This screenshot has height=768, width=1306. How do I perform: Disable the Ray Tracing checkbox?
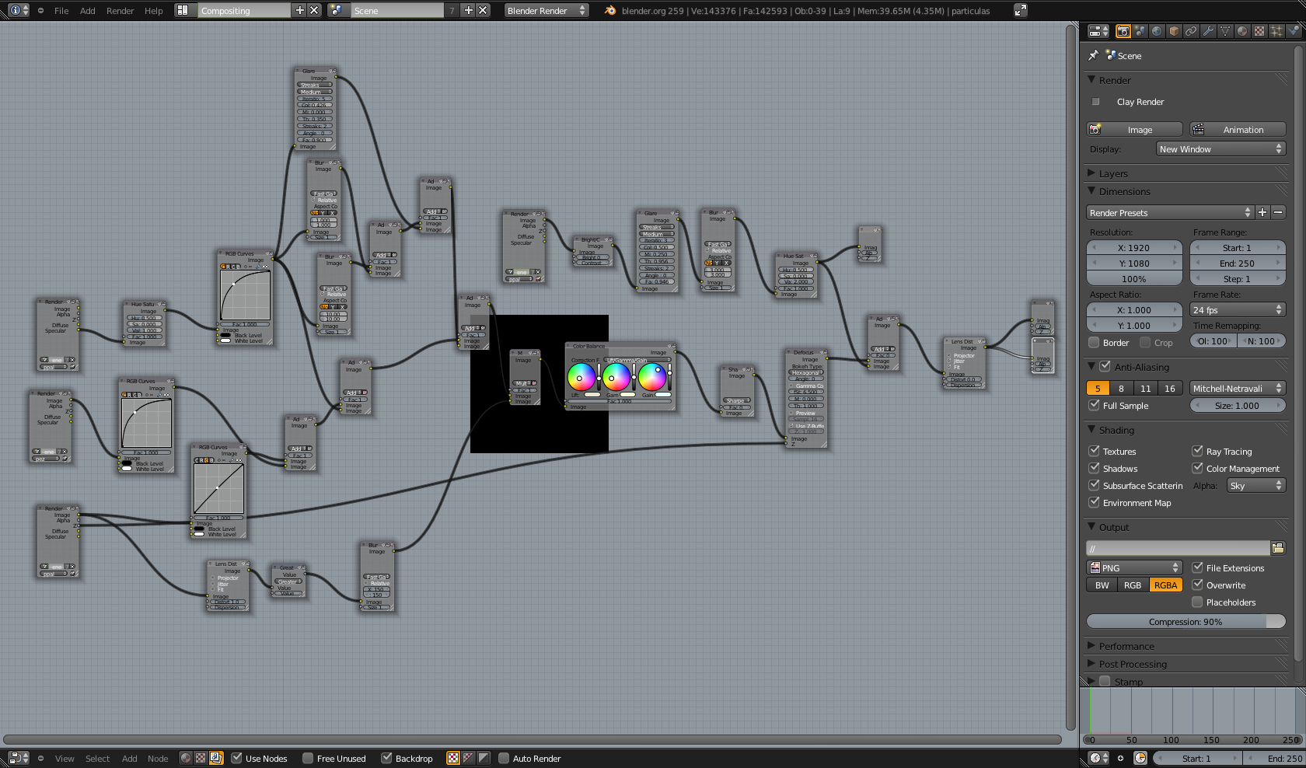point(1198,451)
